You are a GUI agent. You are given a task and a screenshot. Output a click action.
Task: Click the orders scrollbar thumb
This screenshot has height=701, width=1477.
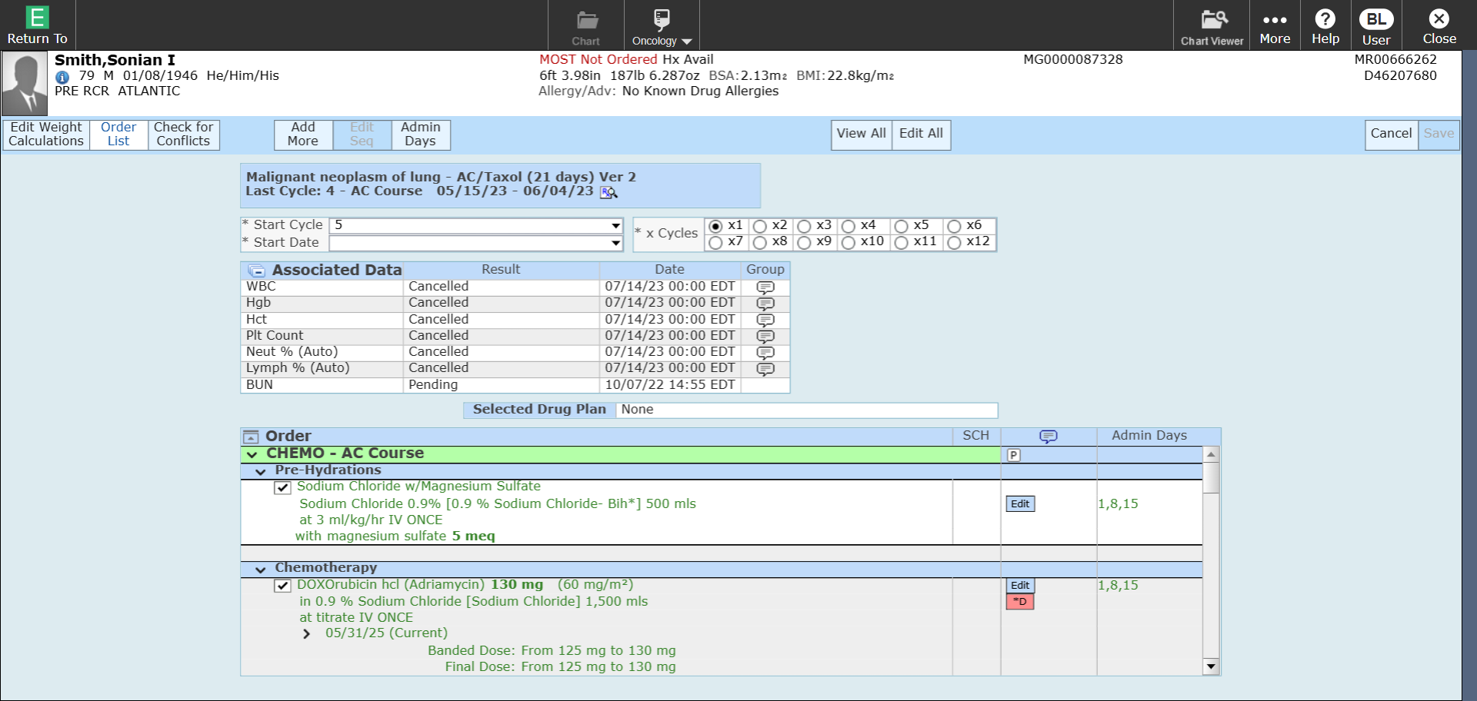pos(1211,478)
